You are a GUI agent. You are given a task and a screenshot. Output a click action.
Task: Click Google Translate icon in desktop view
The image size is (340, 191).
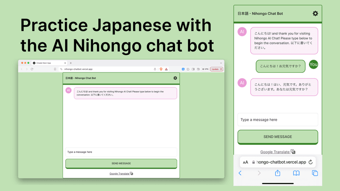coord(131,173)
